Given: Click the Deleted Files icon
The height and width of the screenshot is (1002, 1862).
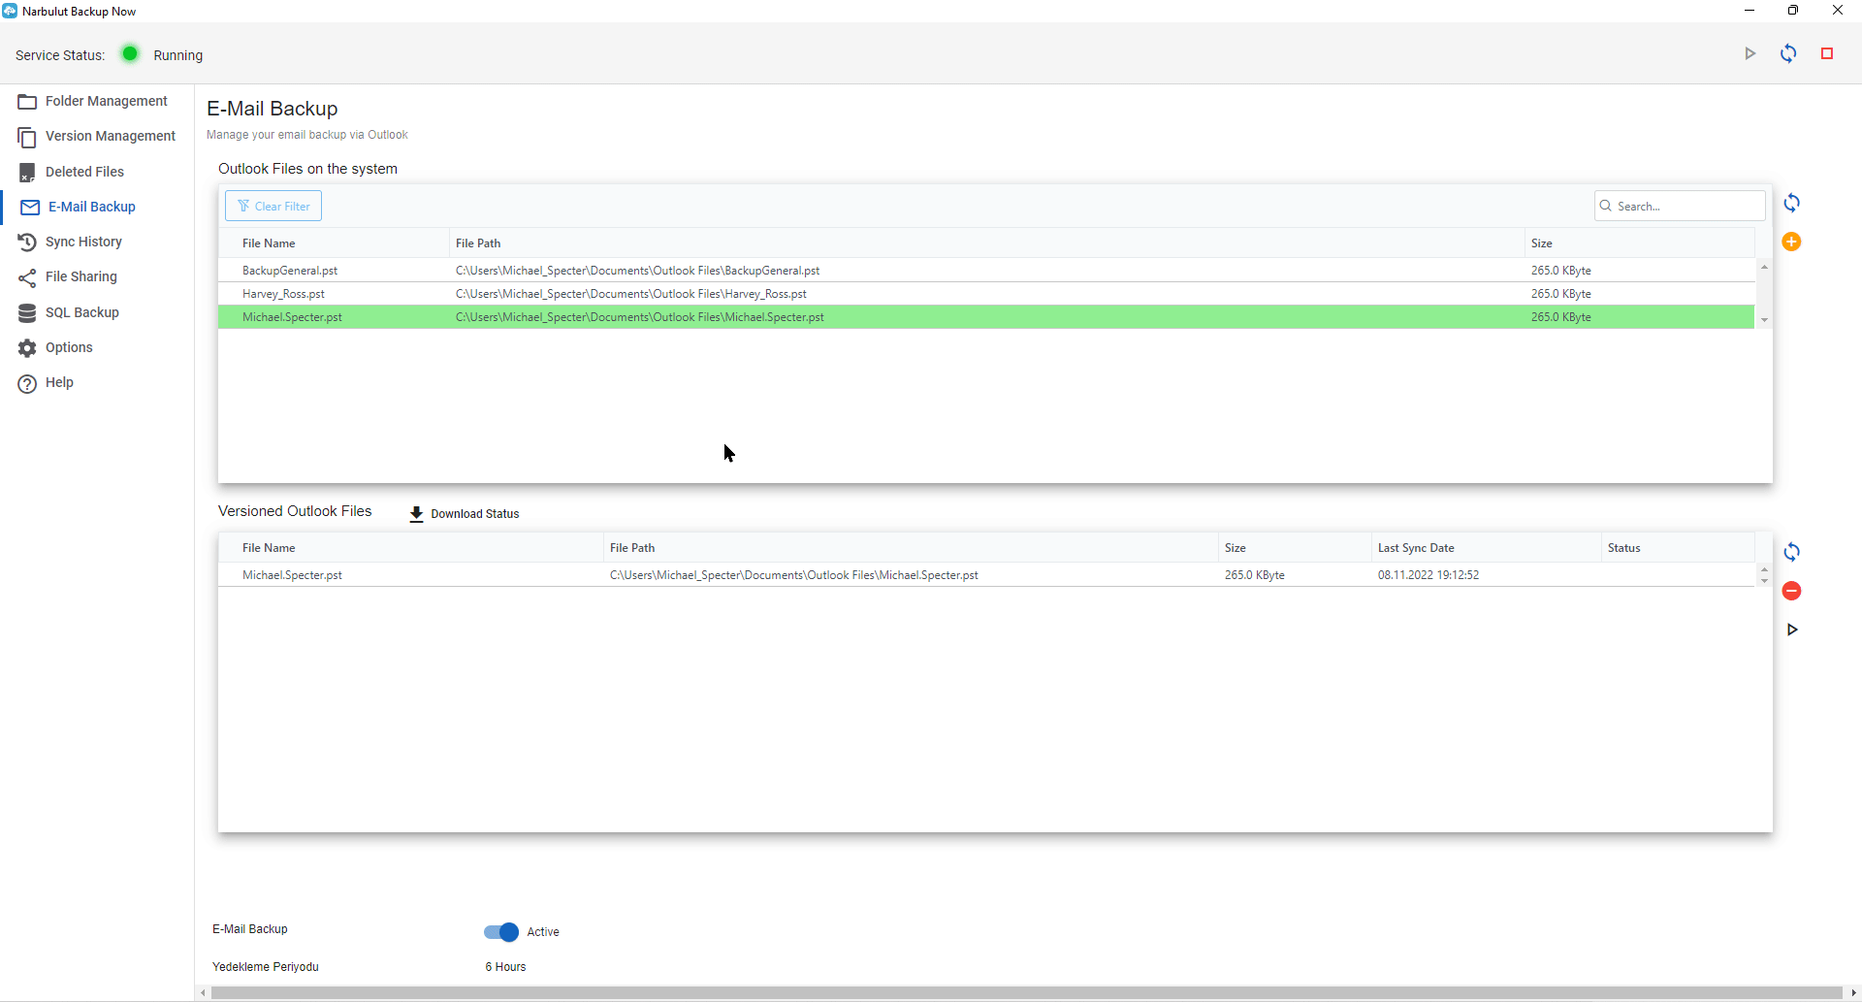Looking at the screenshot, I should tap(27, 173).
